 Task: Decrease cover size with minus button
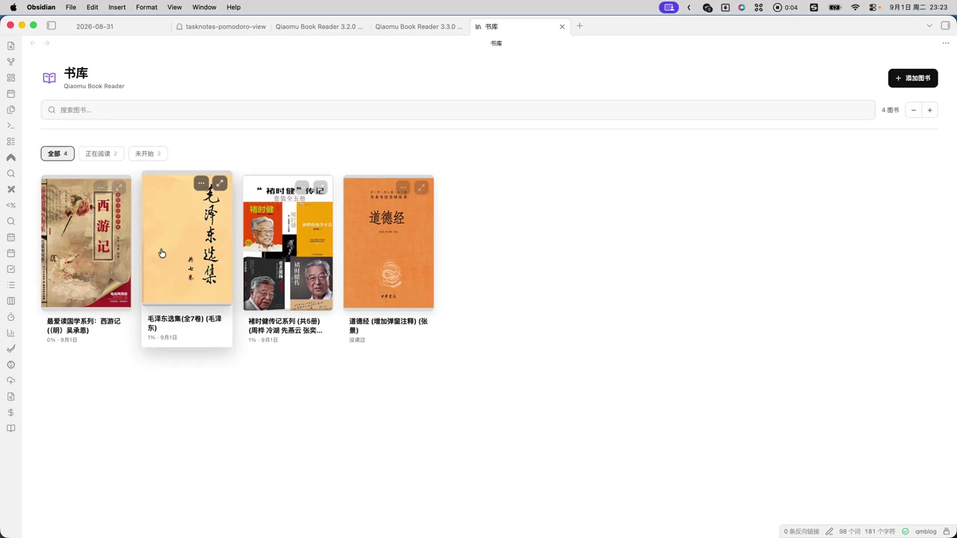coord(913,110)
